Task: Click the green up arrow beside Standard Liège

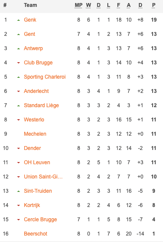Action: pos(19,105)
